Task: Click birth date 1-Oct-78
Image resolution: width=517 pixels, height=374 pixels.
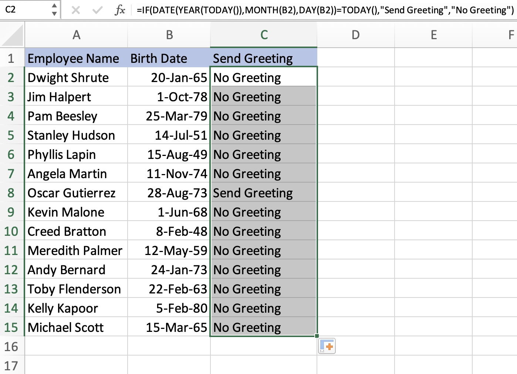Action: pyautogui.click(x=169, y=96)
